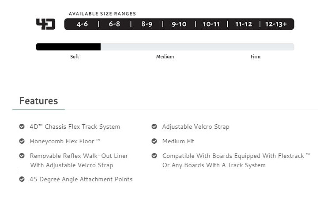Click checkmark beside Compatible With Boards Equipped

154,156
